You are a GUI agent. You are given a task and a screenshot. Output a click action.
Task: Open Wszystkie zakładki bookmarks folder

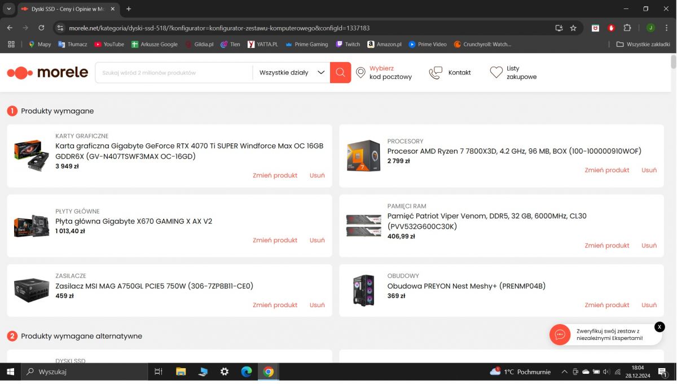[x=643, y=44]
